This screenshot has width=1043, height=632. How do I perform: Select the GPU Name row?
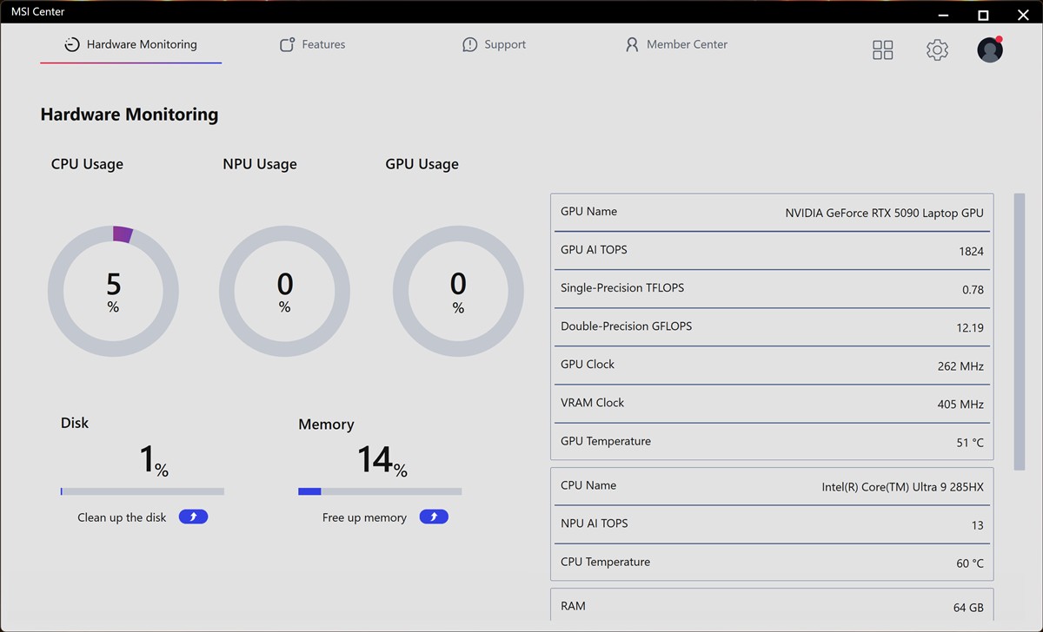772,213
